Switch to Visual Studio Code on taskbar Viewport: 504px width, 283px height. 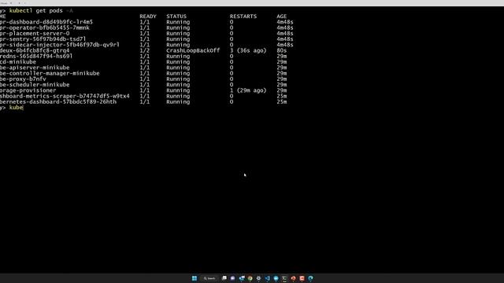click(267, 278)
